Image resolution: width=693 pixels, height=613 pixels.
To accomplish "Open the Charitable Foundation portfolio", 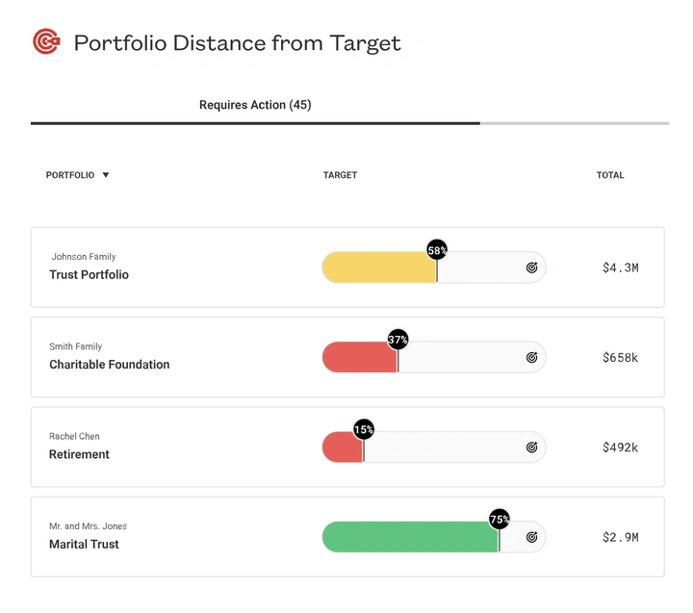I will coord(109,364).
